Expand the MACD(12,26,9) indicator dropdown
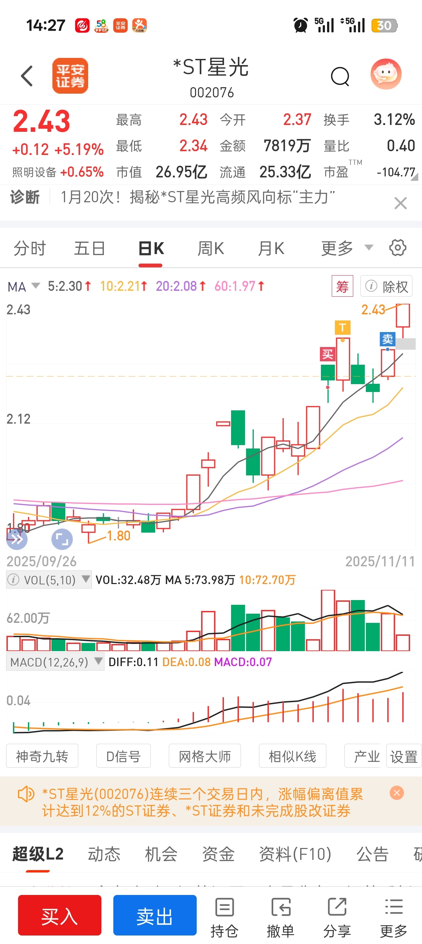The width and height of the screenshot is (422, 944). tap(55, 662)
